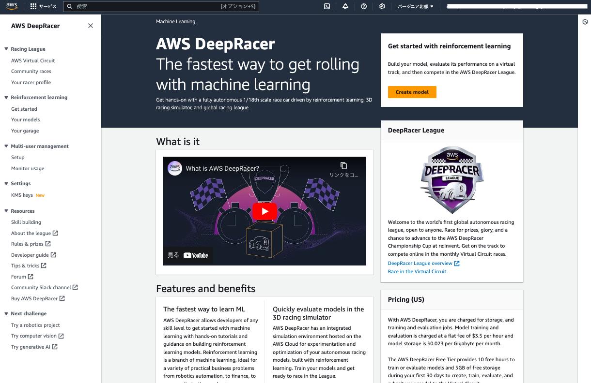Select Get started in sidebar

pos(24,109)
